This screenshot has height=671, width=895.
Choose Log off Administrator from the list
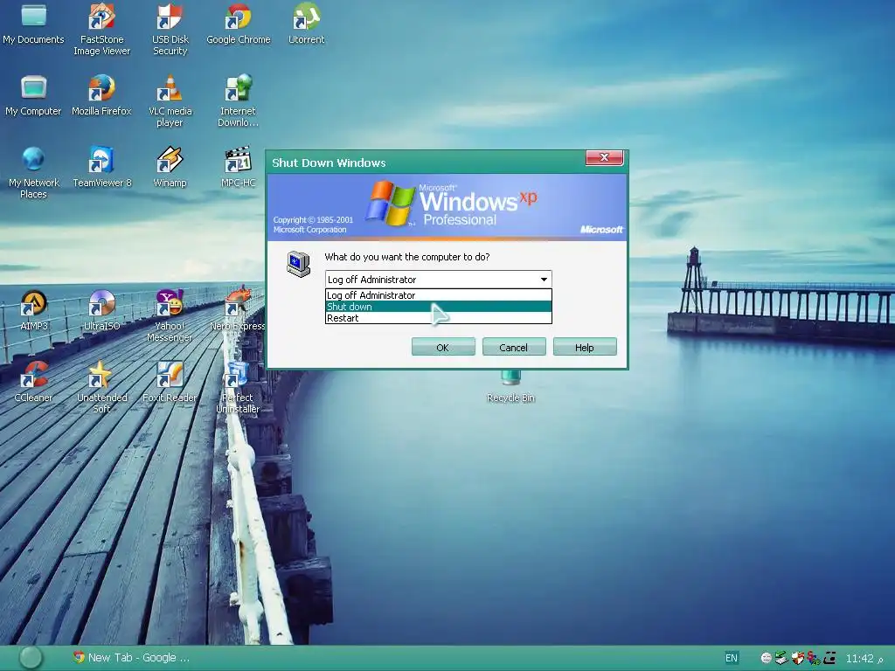pos(439,295)
